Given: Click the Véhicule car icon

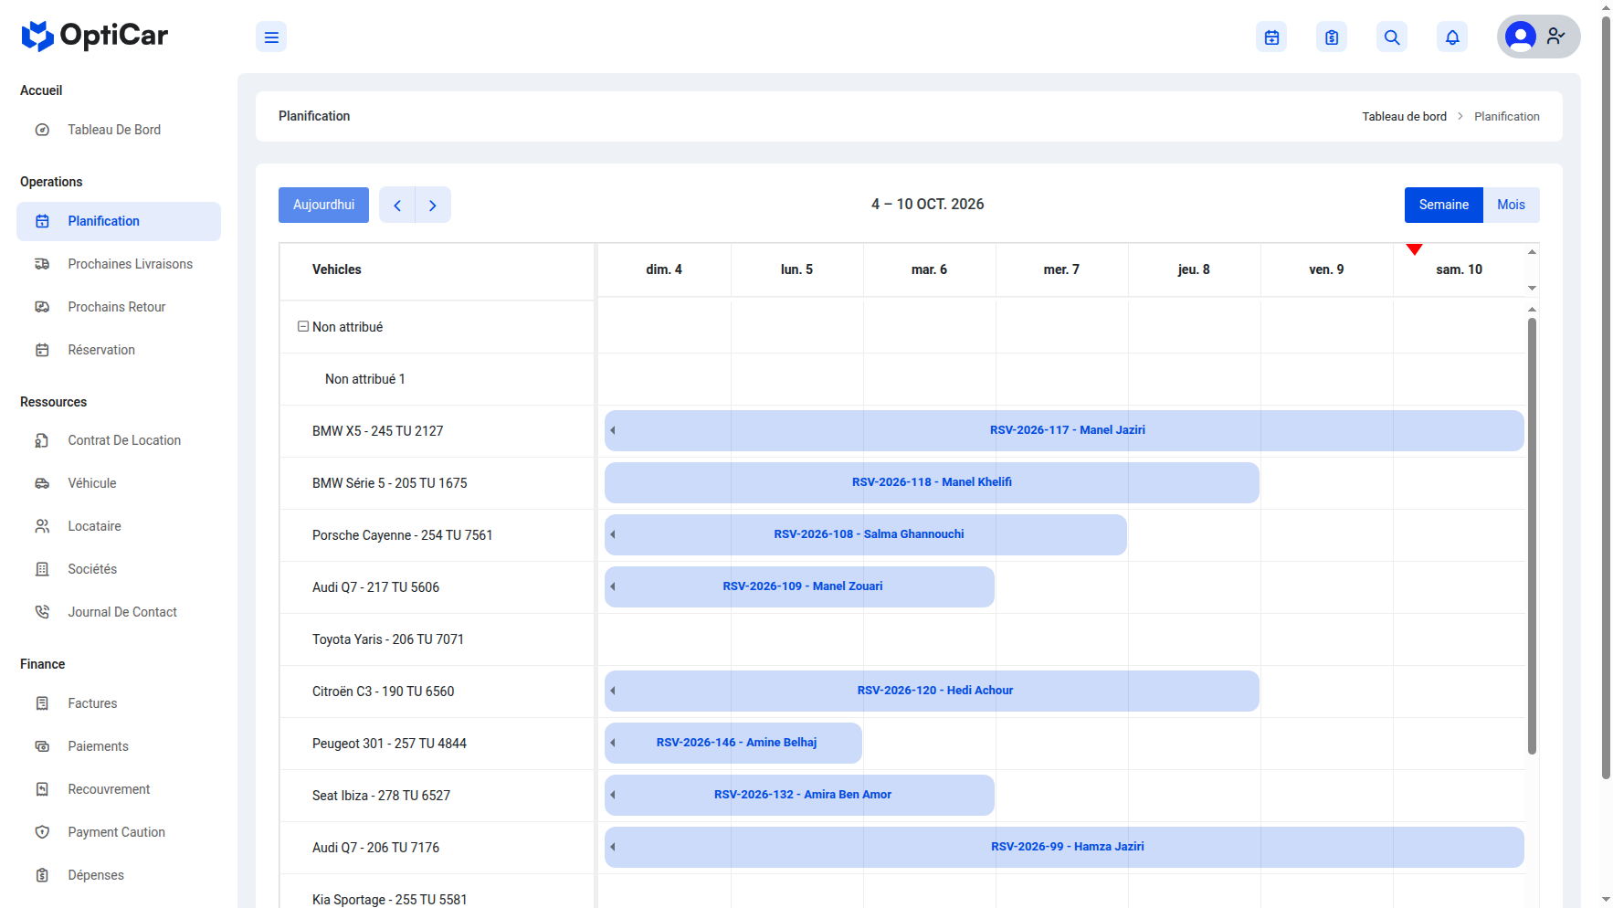Looking at the screenshot, I should (42, 483).
